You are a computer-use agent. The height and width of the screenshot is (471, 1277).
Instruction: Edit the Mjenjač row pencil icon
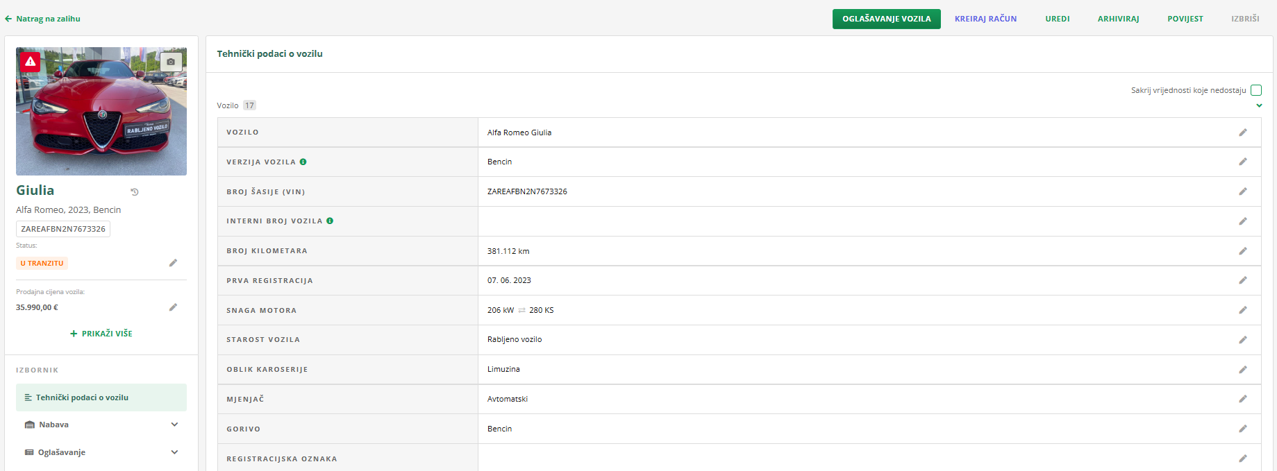[x=1242, y=399]
